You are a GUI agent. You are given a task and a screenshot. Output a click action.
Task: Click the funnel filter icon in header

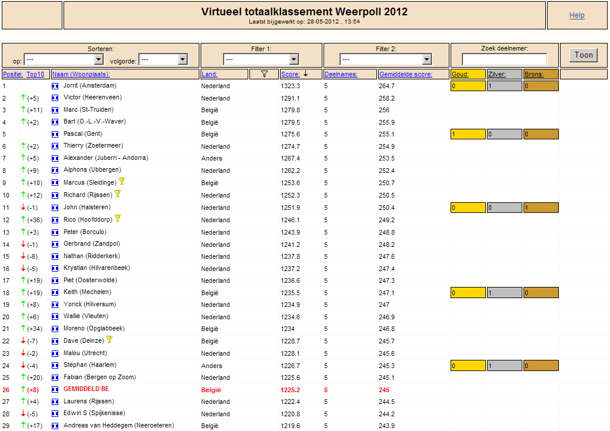(x=264, y=74)
